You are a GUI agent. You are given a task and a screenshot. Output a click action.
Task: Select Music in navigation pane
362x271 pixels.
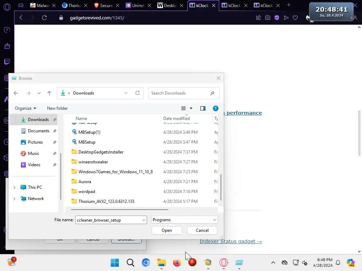tap(34, 153)
